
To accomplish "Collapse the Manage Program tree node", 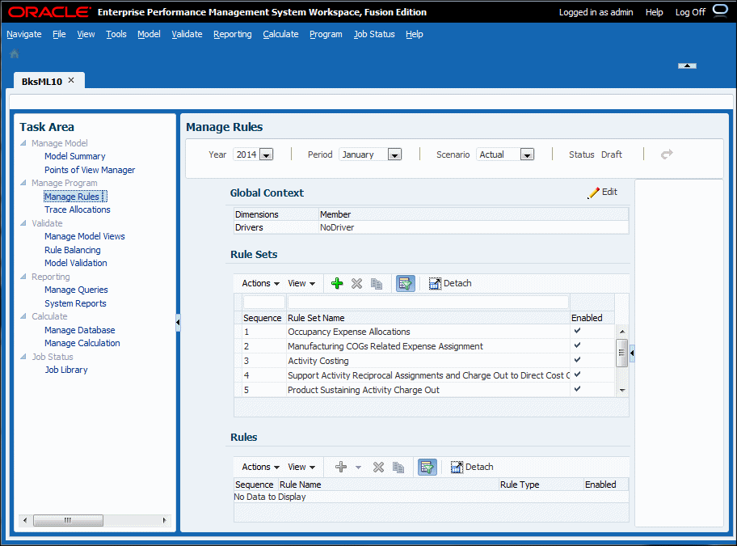I will click(x=23, y=183).
